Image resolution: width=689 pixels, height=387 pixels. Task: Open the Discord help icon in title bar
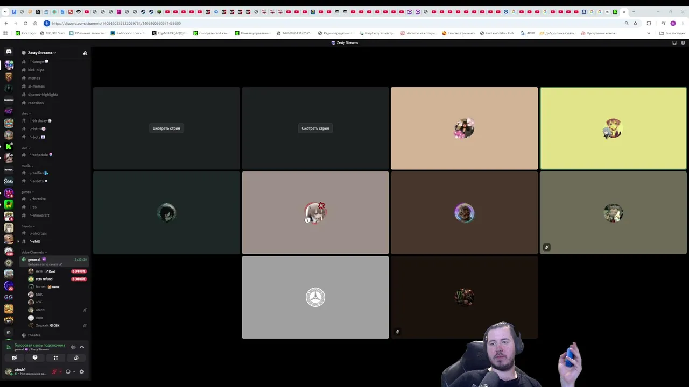(x=683, y=43)
